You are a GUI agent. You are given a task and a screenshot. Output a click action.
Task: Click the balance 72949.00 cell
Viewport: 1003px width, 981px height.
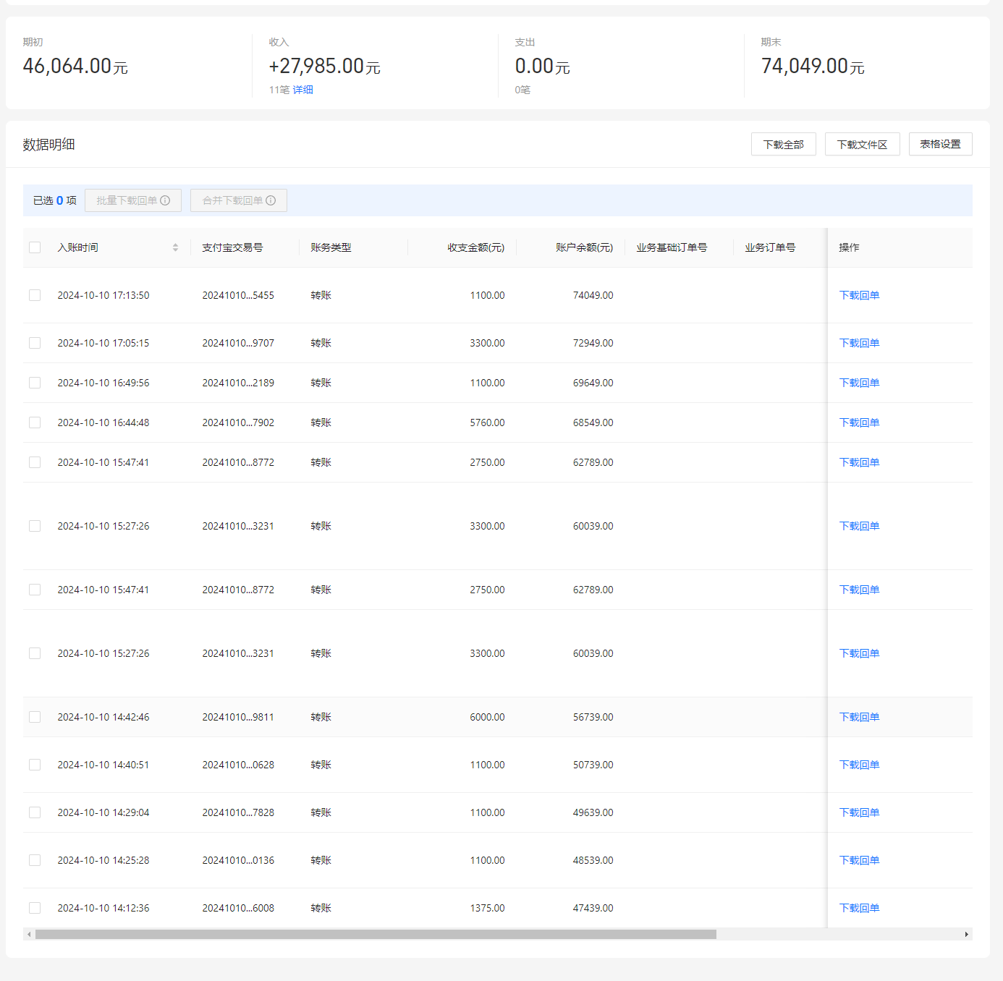(593, 343)
